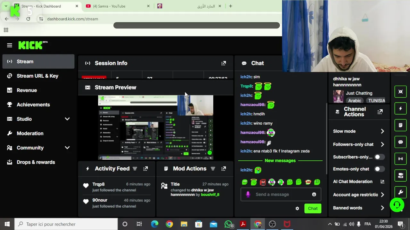Open the emoji picker in chat input
Screen dimensions: 410x230
314,194
